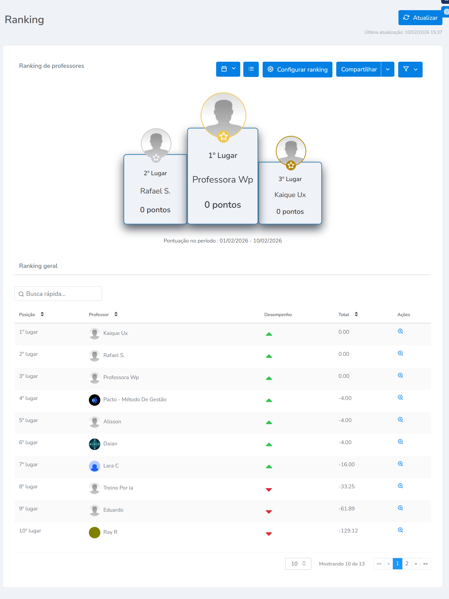Jump to last page with »» button
449x599 pixels.
(x=425, y=563)
